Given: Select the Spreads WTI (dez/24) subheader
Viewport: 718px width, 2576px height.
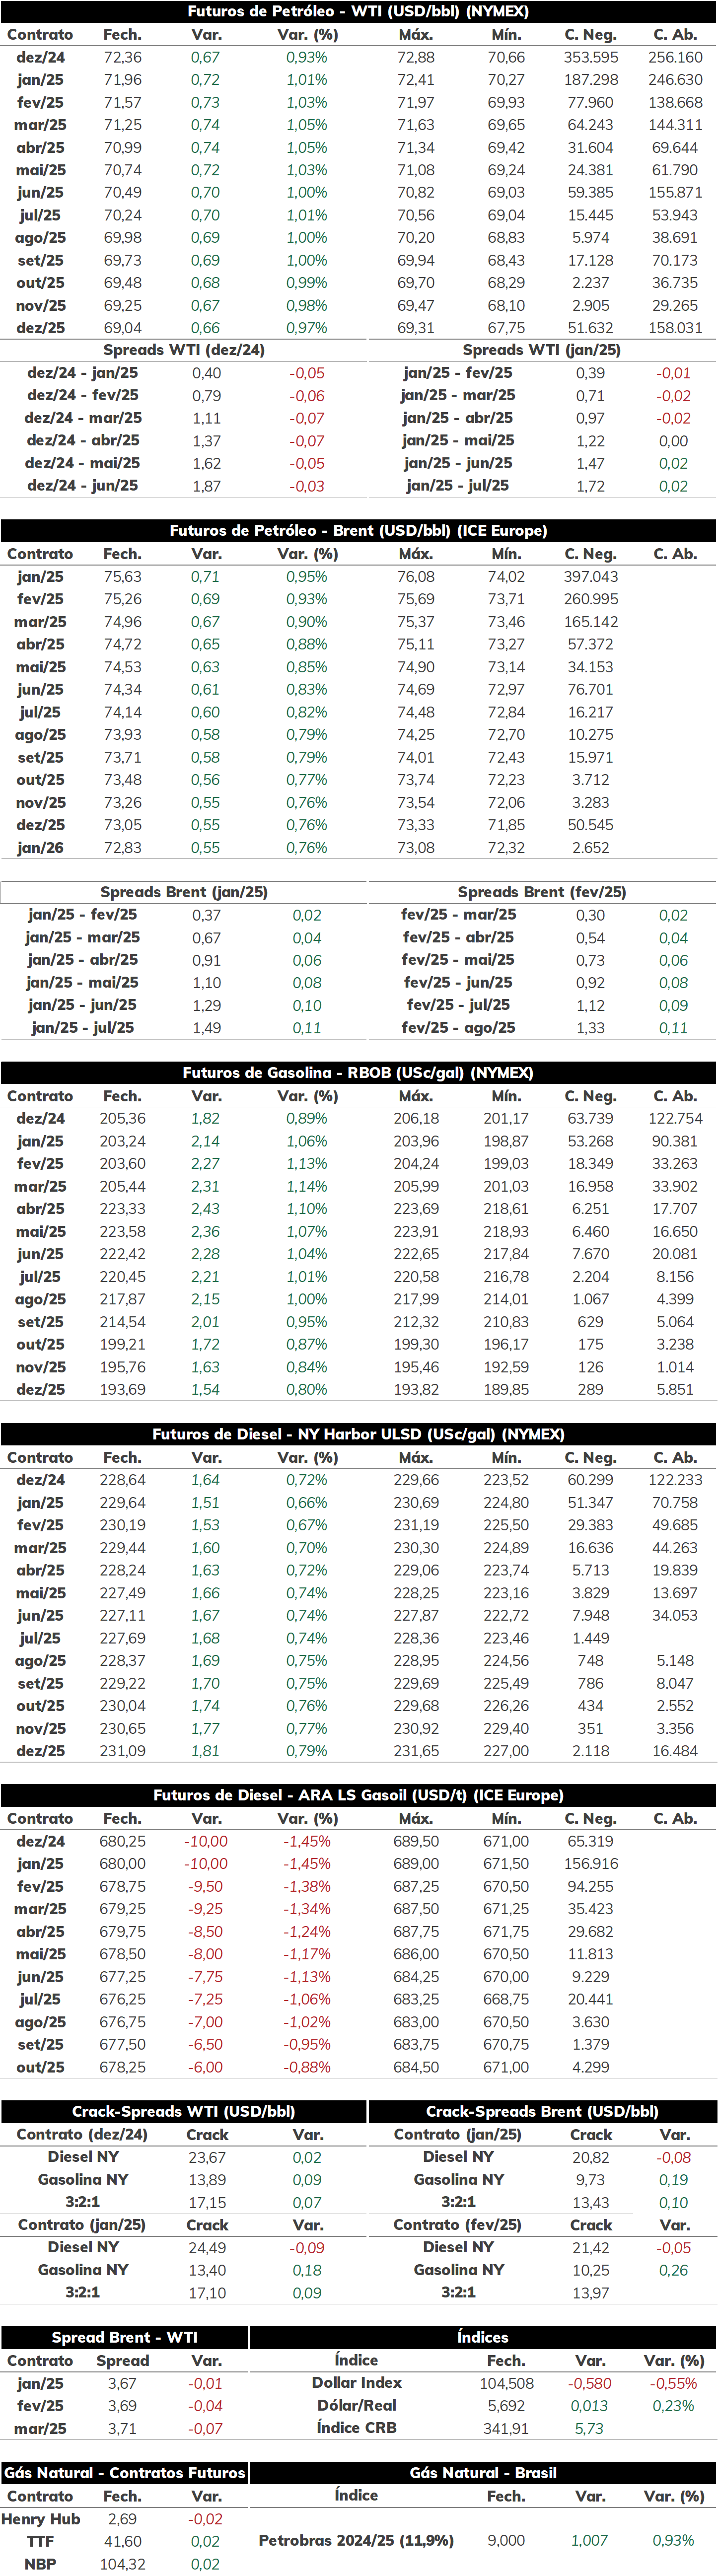Looking at the screenshot, I should (184, 350).
